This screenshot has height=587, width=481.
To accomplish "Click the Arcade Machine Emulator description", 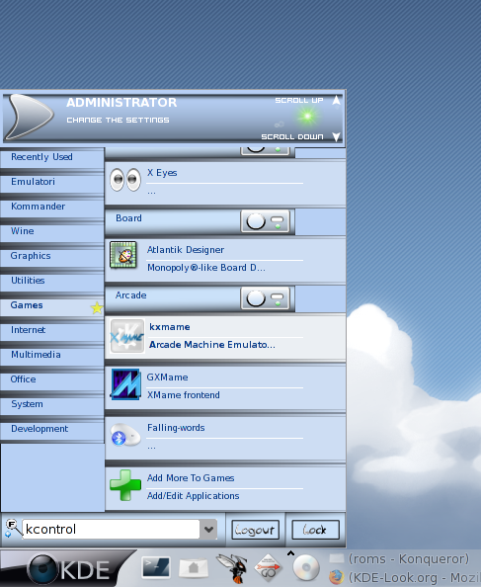I will pos(212,345).
